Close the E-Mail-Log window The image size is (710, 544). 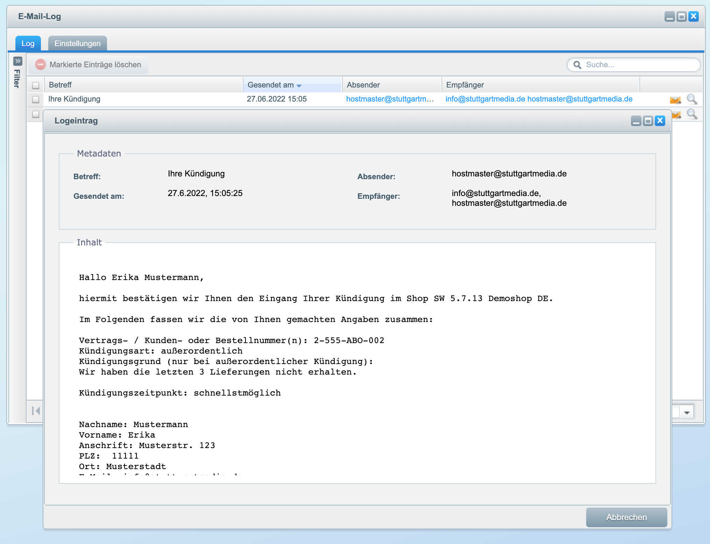pos(694,16)
